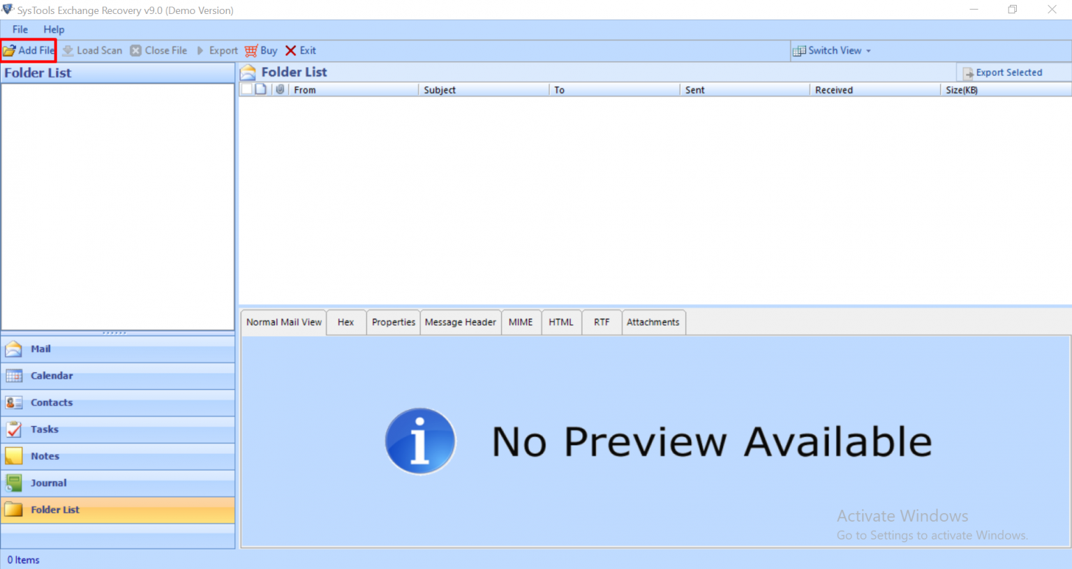Click the red Exit X icon
The image size is (1072, 569).
291,51
